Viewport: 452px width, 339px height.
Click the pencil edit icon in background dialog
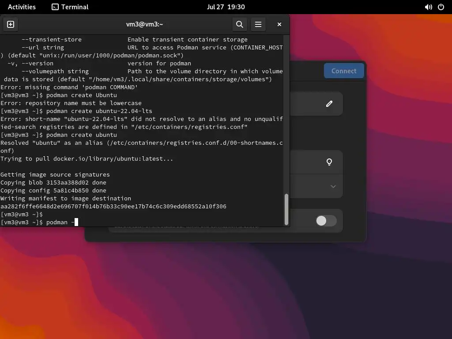(329, 104)
